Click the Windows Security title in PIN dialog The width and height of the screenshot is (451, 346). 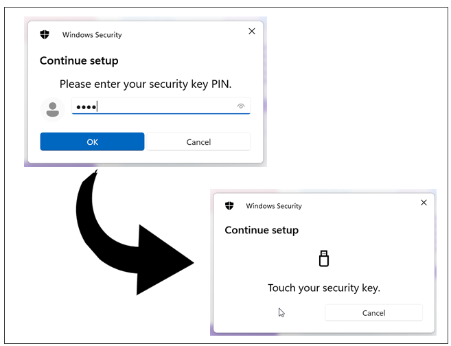92,35
